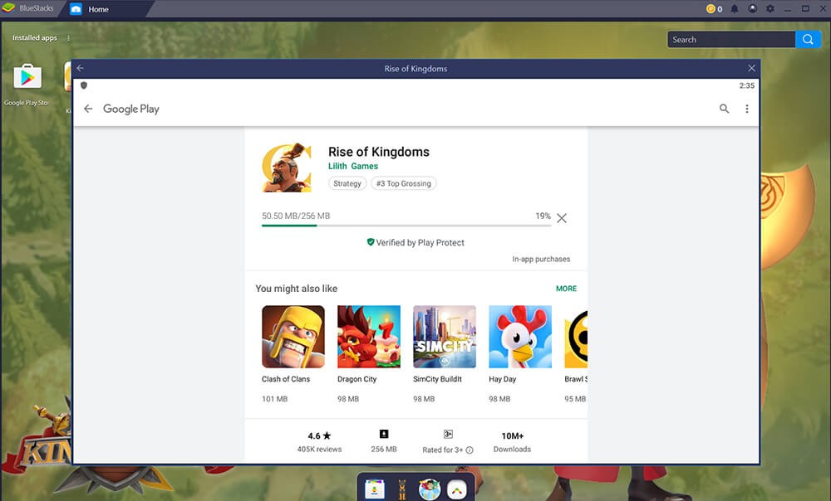Click the Google Play logo text
Viewport: 831px width, 501px height.
[131, 109]
